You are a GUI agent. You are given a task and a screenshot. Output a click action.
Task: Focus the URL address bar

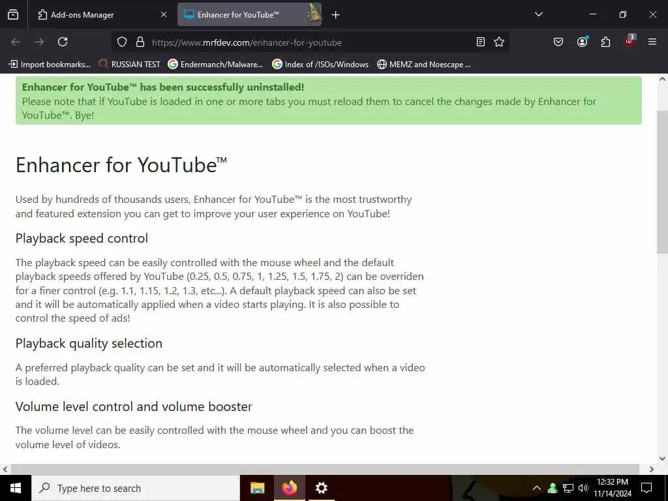[x=311, y=42]
